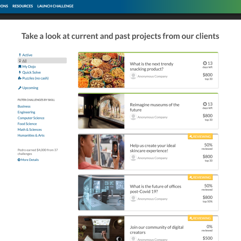This screenshot has height=241, width=241.
Task: Expand More Details about Pedro's earnings
Action: click(x=29, y=160)
